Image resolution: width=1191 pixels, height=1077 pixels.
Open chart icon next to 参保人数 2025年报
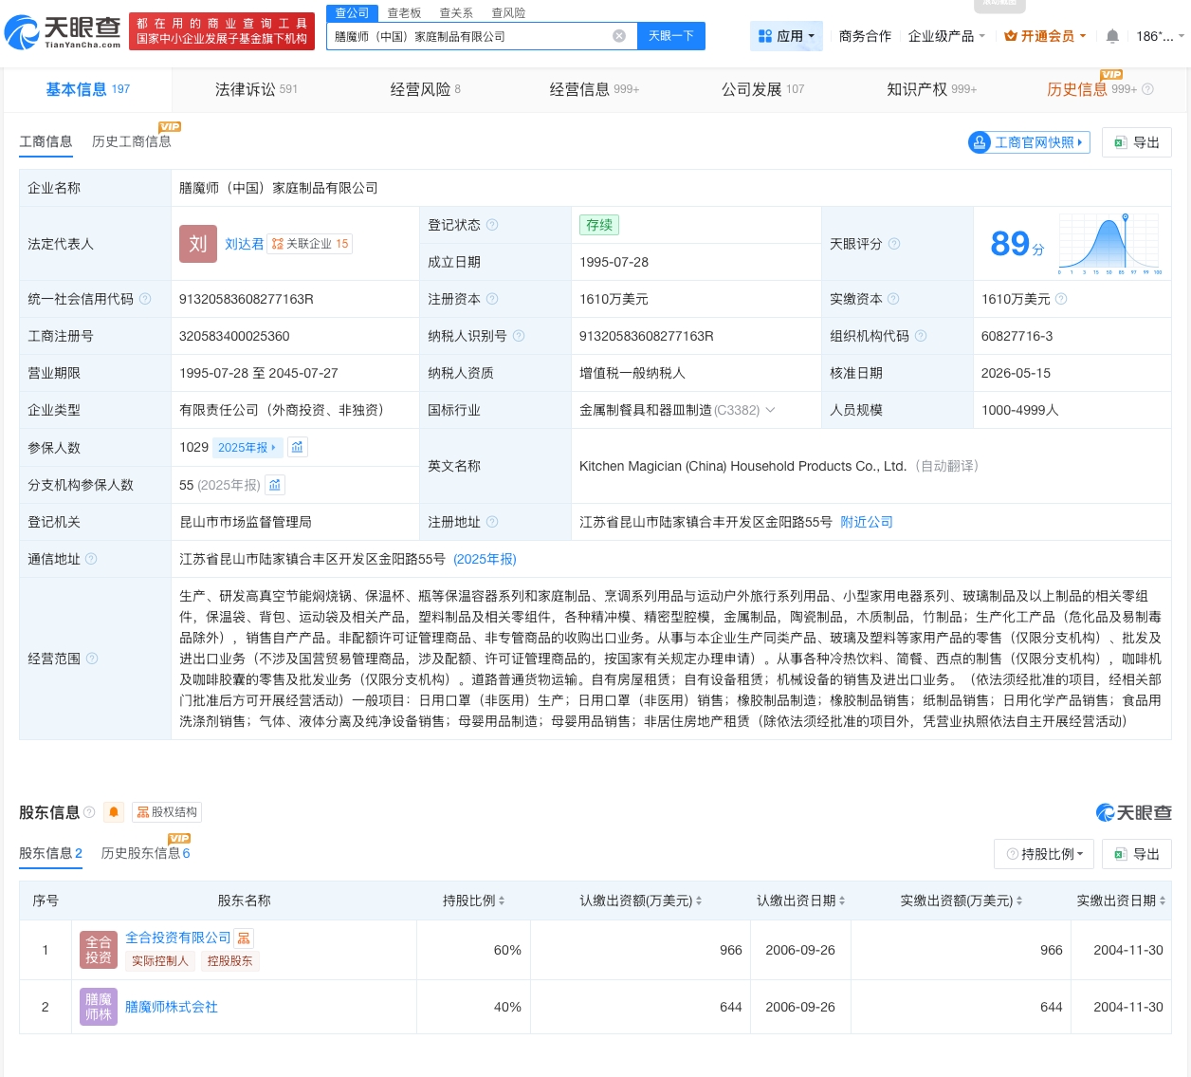[x=297, y=447]
